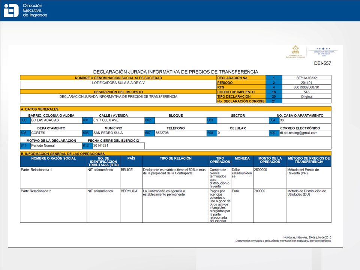Click the footer date "29 de julio de 2015"
360x270 pixels.
(320, 237)
